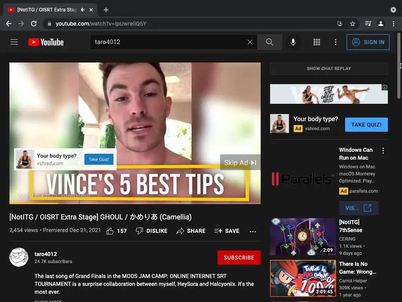Click the SHARE arrow button
The height and width of the screenshot is (302, 402).
coord(191,231)
